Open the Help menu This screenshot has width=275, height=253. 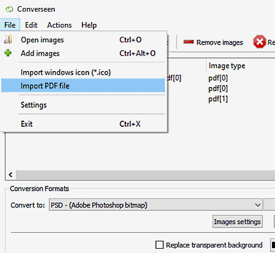(x=89, y=25)
